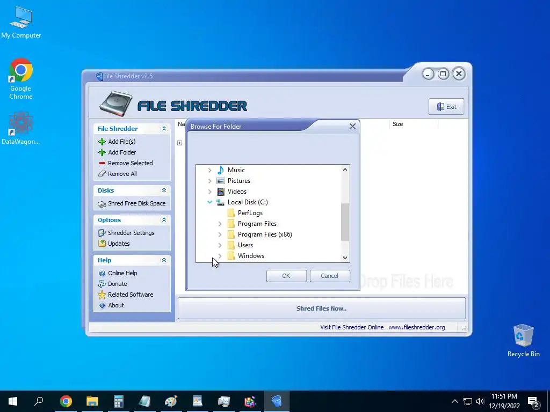Click Cancel in Browse For Folder
The height and width of the screenshot is (412, 550).
(x=330, y=276)
